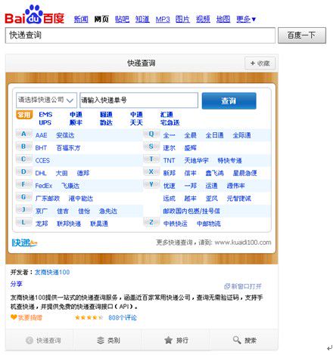Open the 排行 ranking tab
This screenshot has height=355, width=333.
(x=176, y=341)
